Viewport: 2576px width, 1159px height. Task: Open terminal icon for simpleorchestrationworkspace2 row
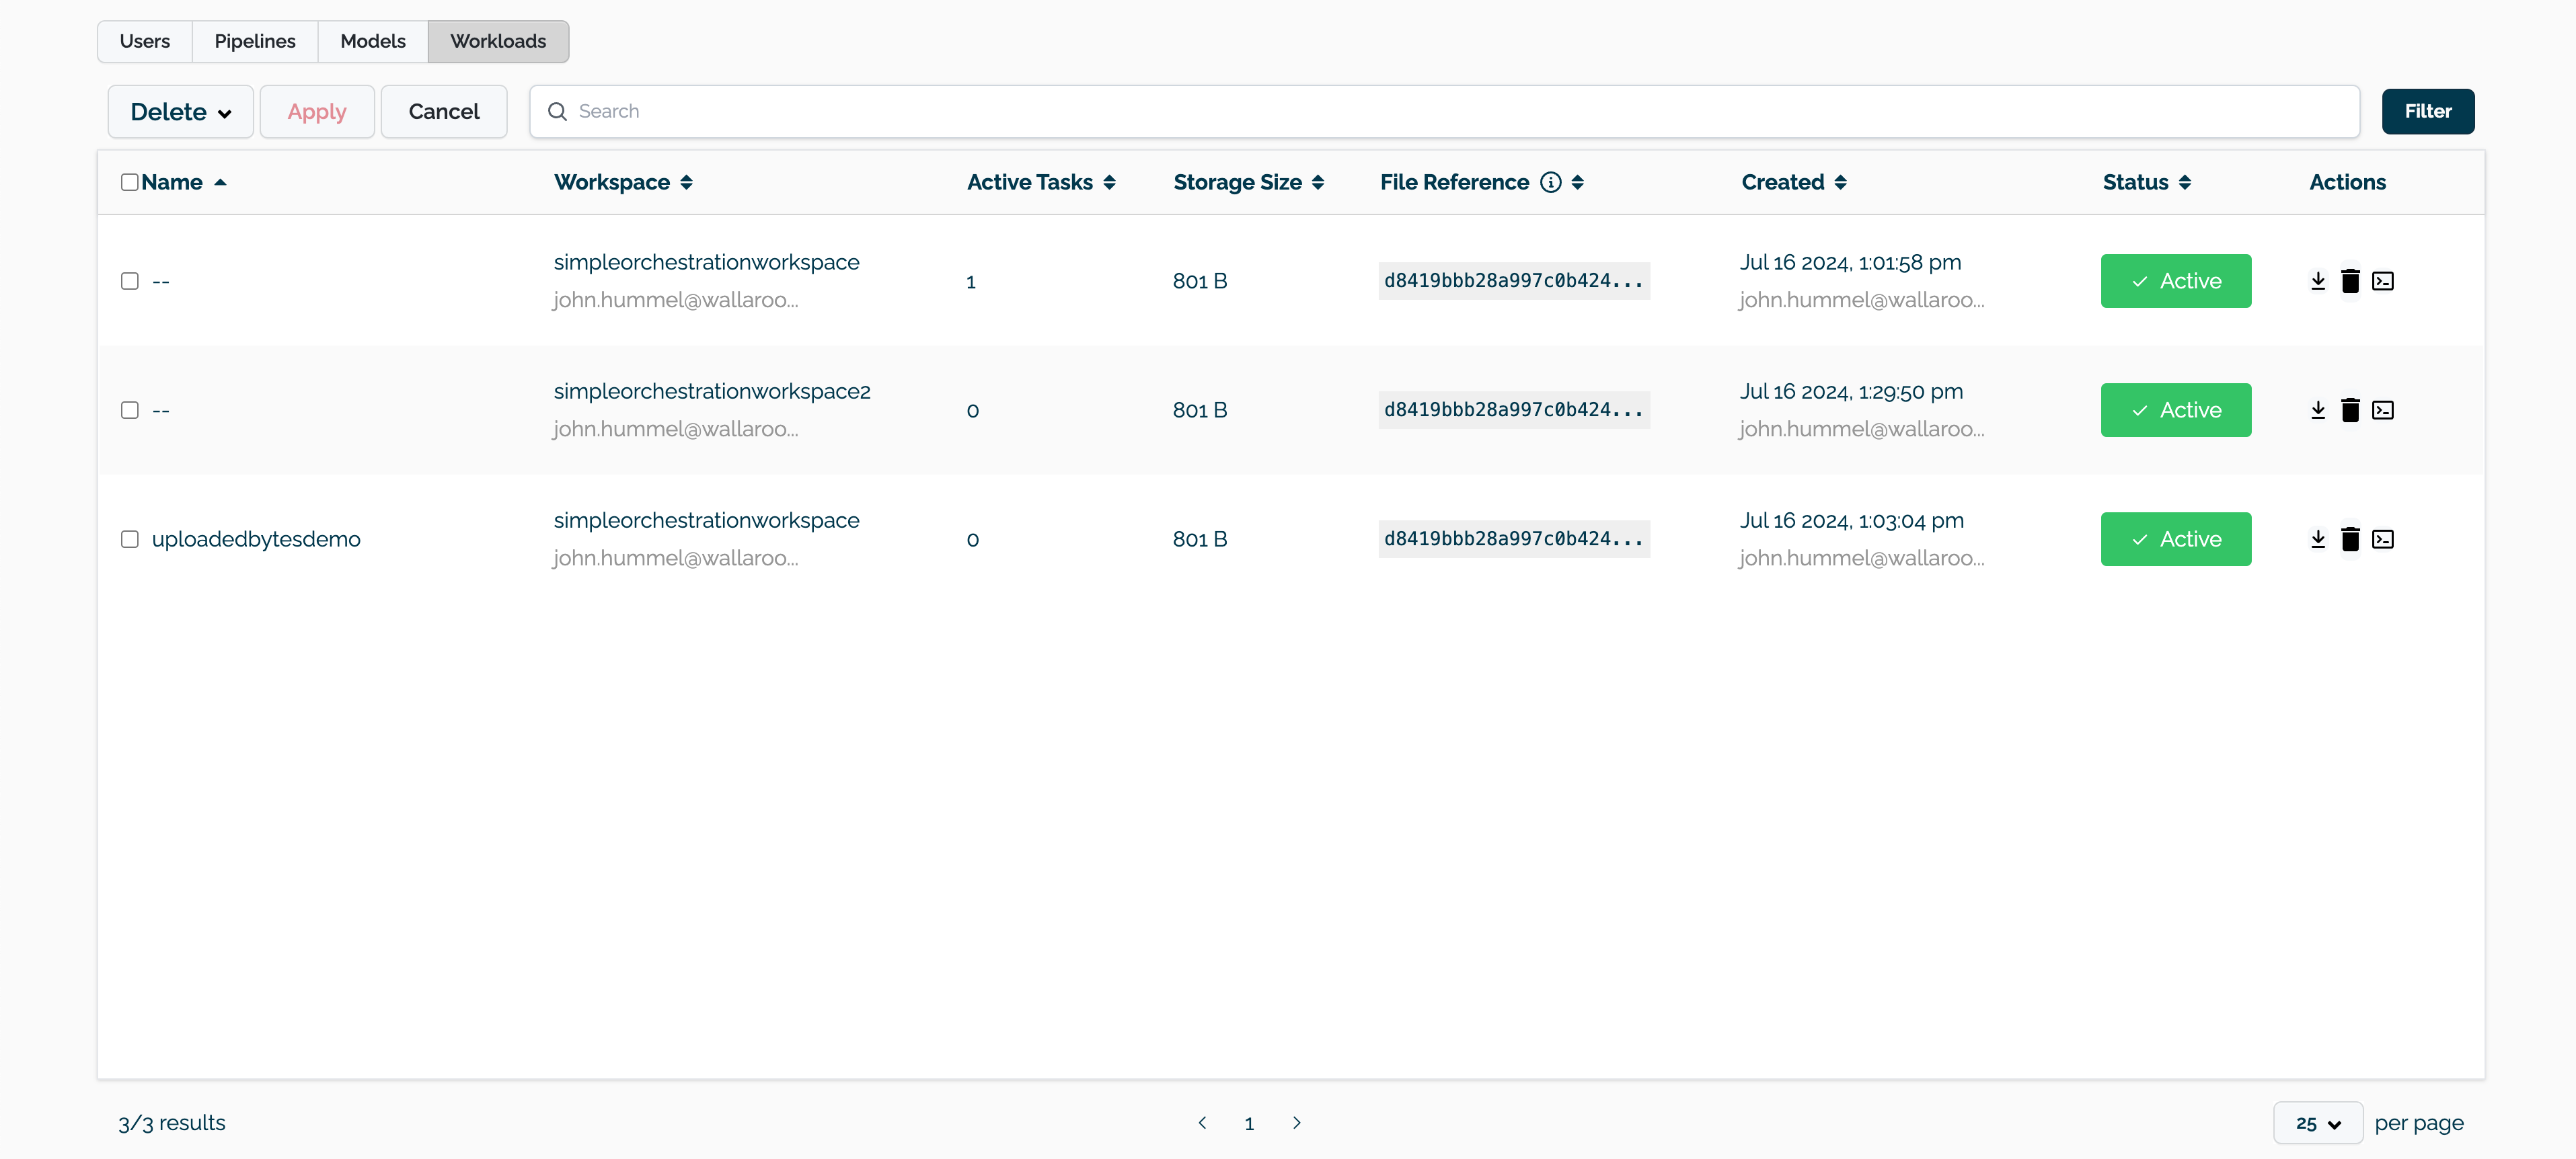click(2383, 409)
